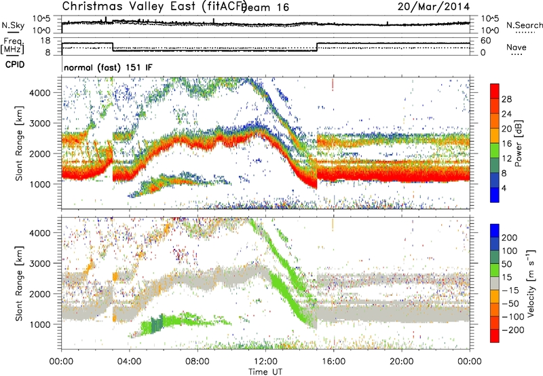The height and width of the screenshot is (376, 543).
Task: Click 'Slant Range [km]' label of power panel
Action: pos(19,143)
